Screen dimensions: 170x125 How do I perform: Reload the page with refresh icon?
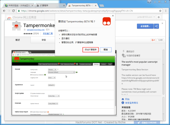pos(14,11)
